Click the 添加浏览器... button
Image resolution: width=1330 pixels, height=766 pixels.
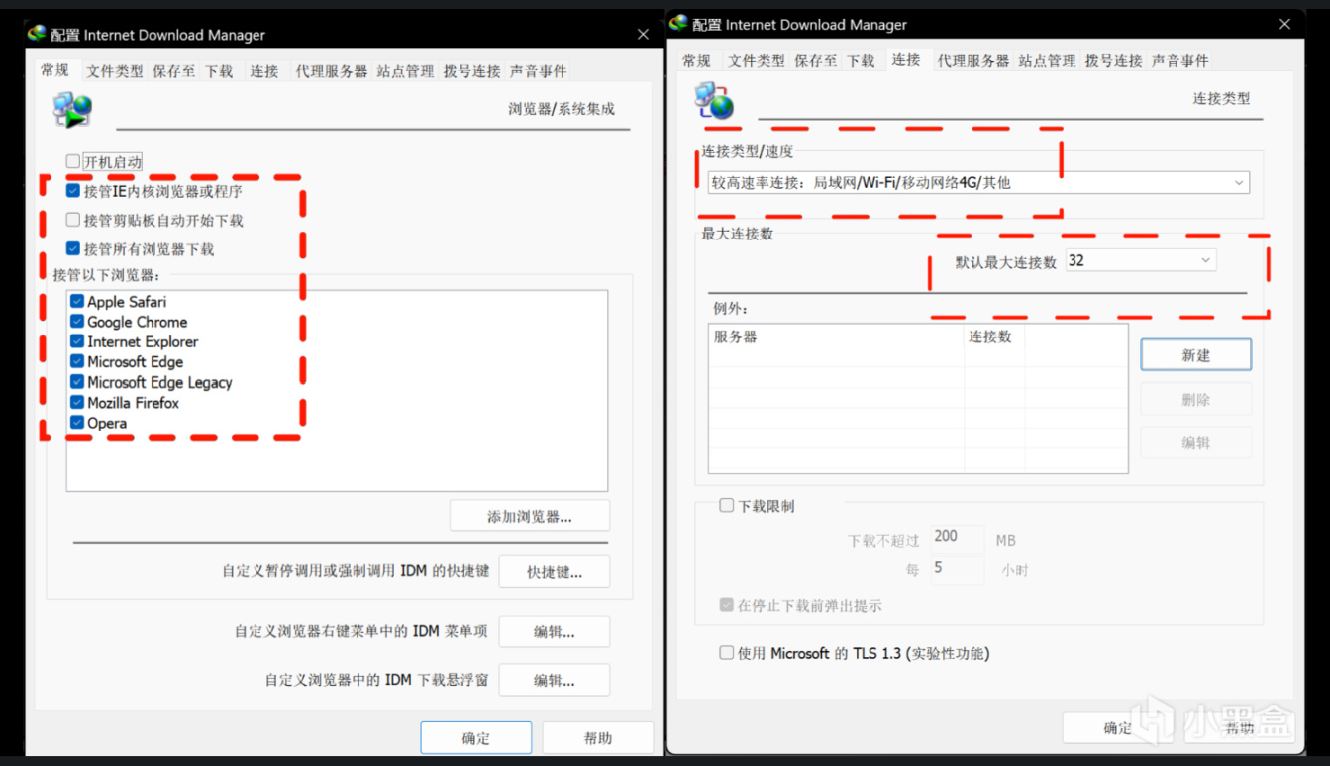click(x=530, y=516)
